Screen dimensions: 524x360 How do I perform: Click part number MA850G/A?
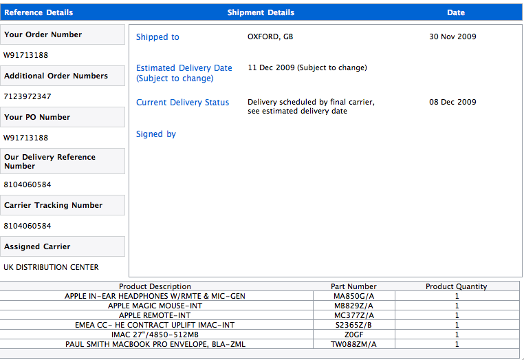[354, 296]
